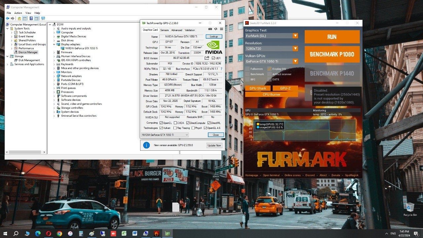Toggle the CUDA checkbox
The height and width of the screenshot is (238, 423).
175,123
